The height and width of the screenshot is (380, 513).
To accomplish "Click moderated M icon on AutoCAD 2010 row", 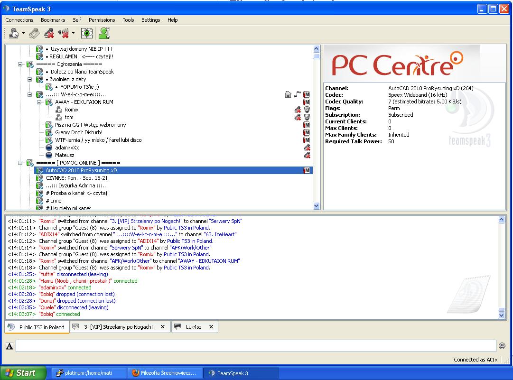I will click(307, 170).
